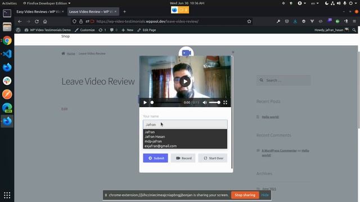Open the comments bubble in admin bar

click(x=114, y=30)
